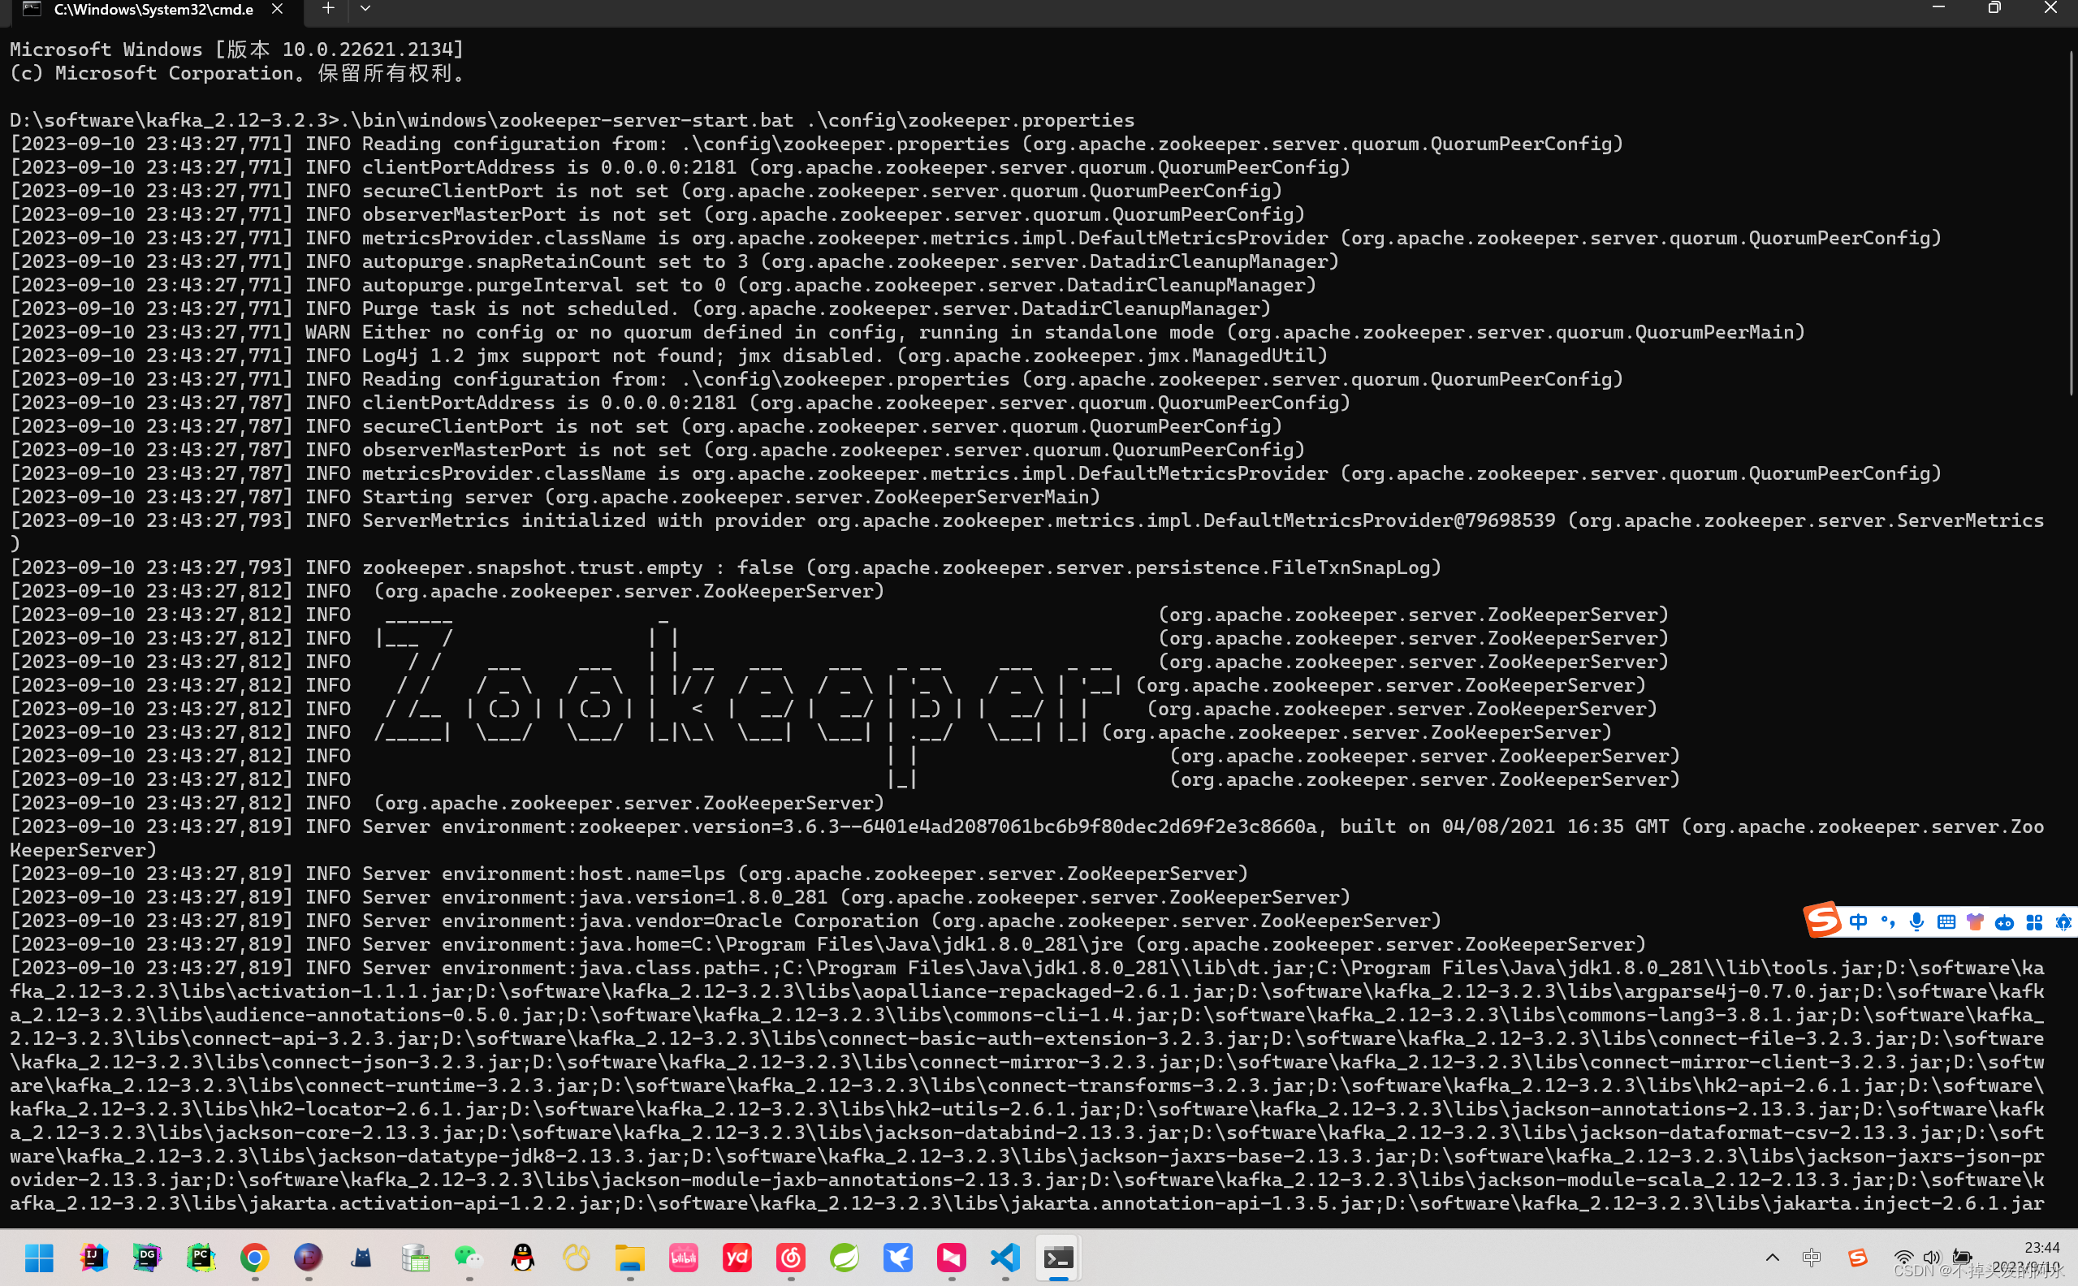Click the Sogou input method logo on floating bar
2078x1286 pixels.
pyautogui.click(x=1822, y=921)
